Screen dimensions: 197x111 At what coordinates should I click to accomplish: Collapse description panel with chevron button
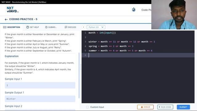tap(83, 27)
